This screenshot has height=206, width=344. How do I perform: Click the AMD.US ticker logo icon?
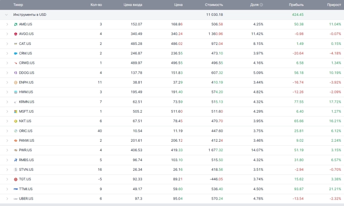tap(16, 24)
